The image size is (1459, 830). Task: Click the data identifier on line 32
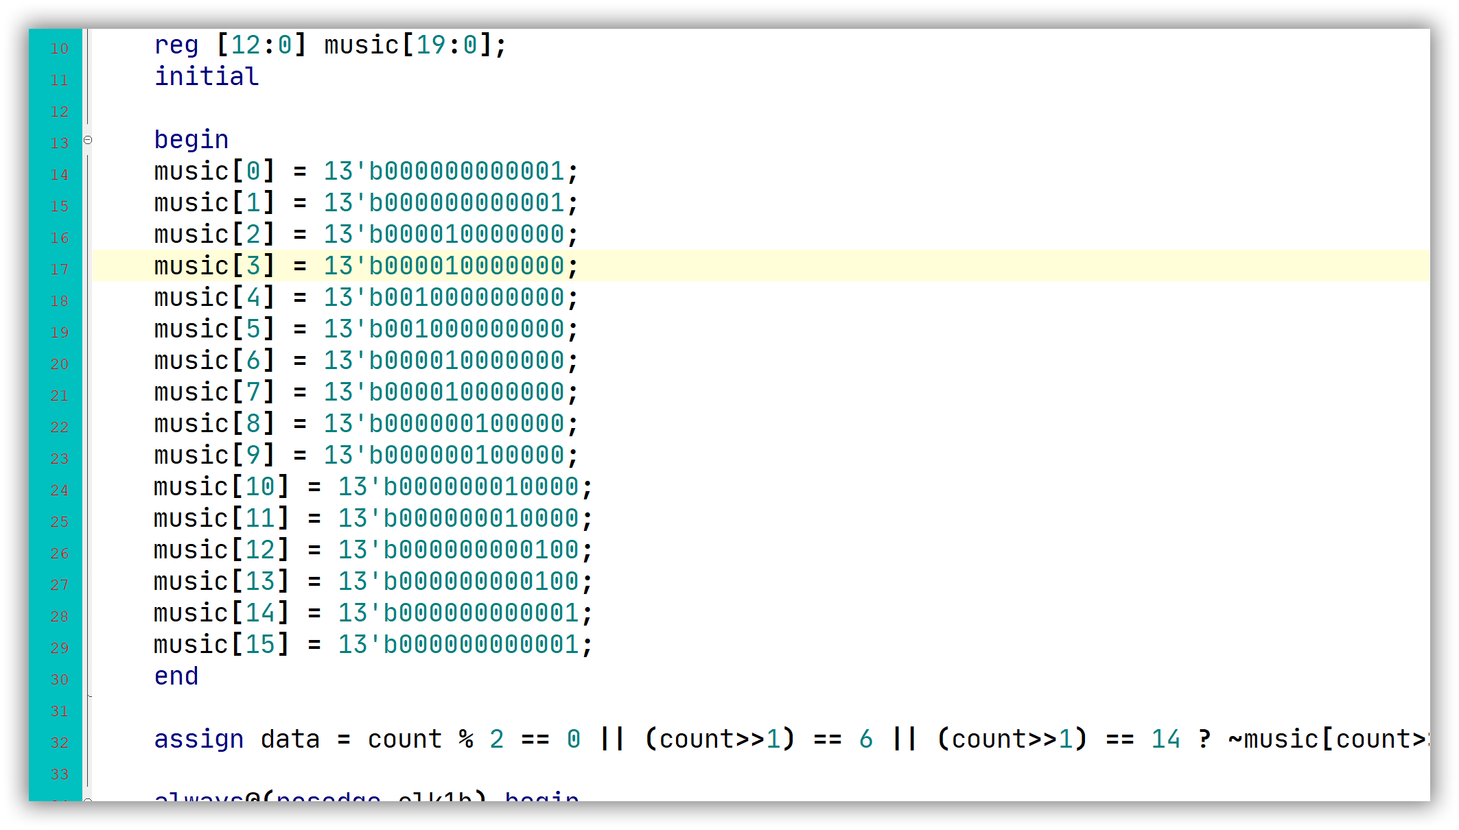click(290, 739)
